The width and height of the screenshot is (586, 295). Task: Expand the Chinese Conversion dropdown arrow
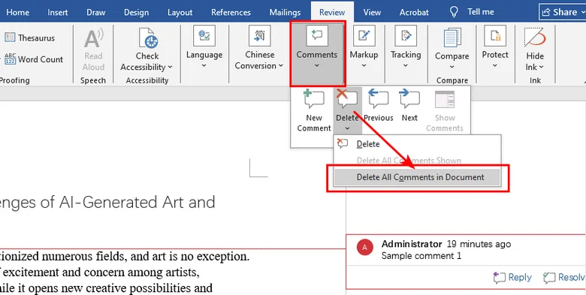pos(281,66)
